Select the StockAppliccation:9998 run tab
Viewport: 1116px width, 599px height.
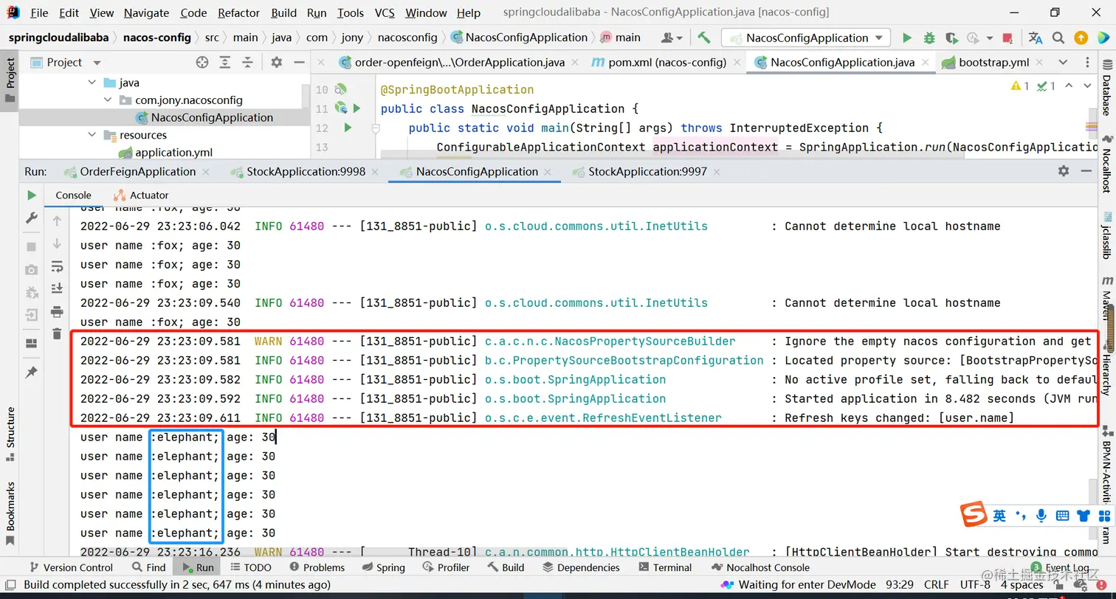[x=306, y=172]
